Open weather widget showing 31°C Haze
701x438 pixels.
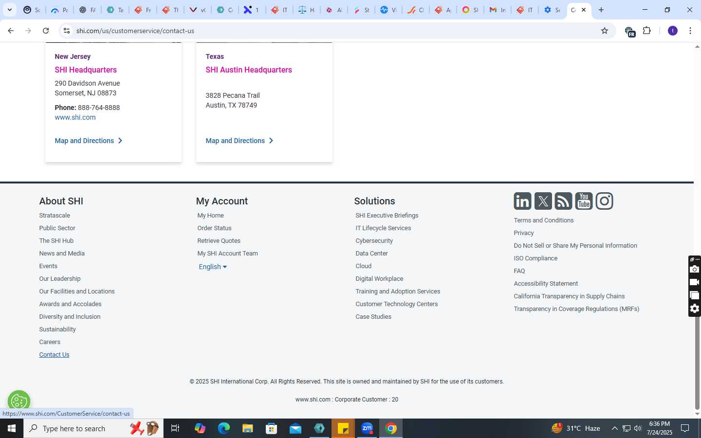click(x=575, y=428)
